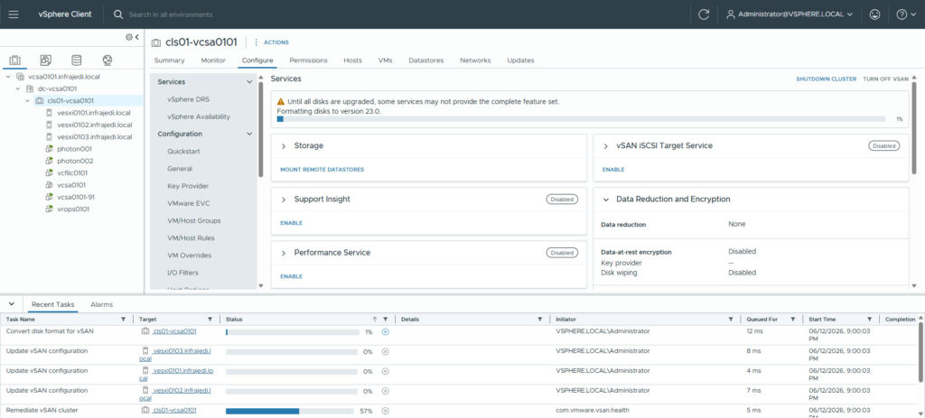
Task: Filter the Queued For column
Action: click(x=793, y=319)
